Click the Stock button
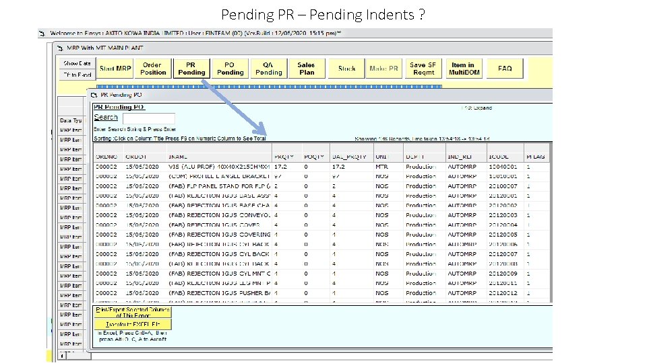 coord(346,69)
